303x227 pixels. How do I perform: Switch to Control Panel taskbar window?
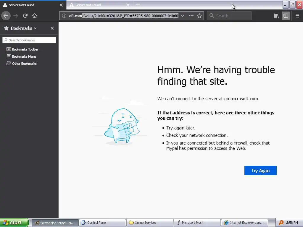click(102, 223)
